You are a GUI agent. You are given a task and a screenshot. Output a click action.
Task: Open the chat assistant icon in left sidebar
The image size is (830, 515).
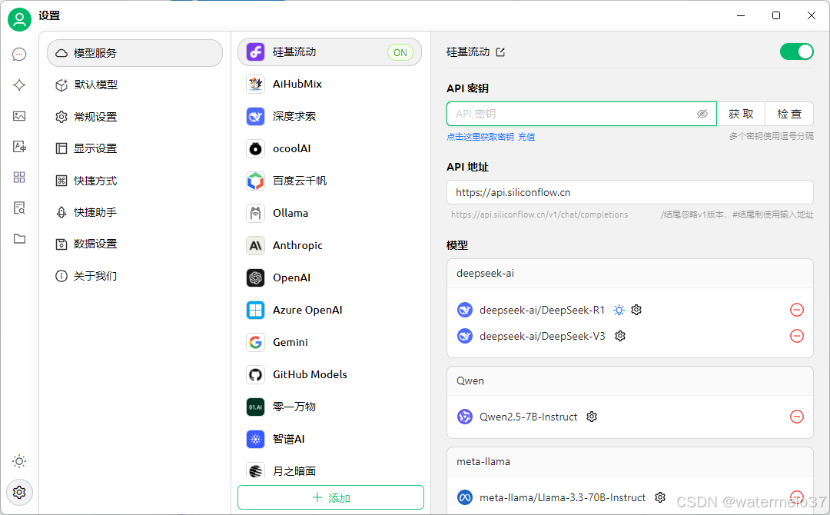pyautogui.click(x=19, y=55)
